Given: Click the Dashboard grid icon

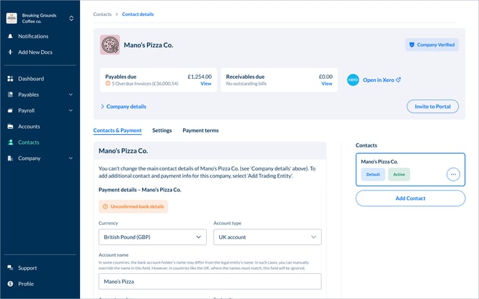Looking at the screenshot, I should click(x=10, y=79).
